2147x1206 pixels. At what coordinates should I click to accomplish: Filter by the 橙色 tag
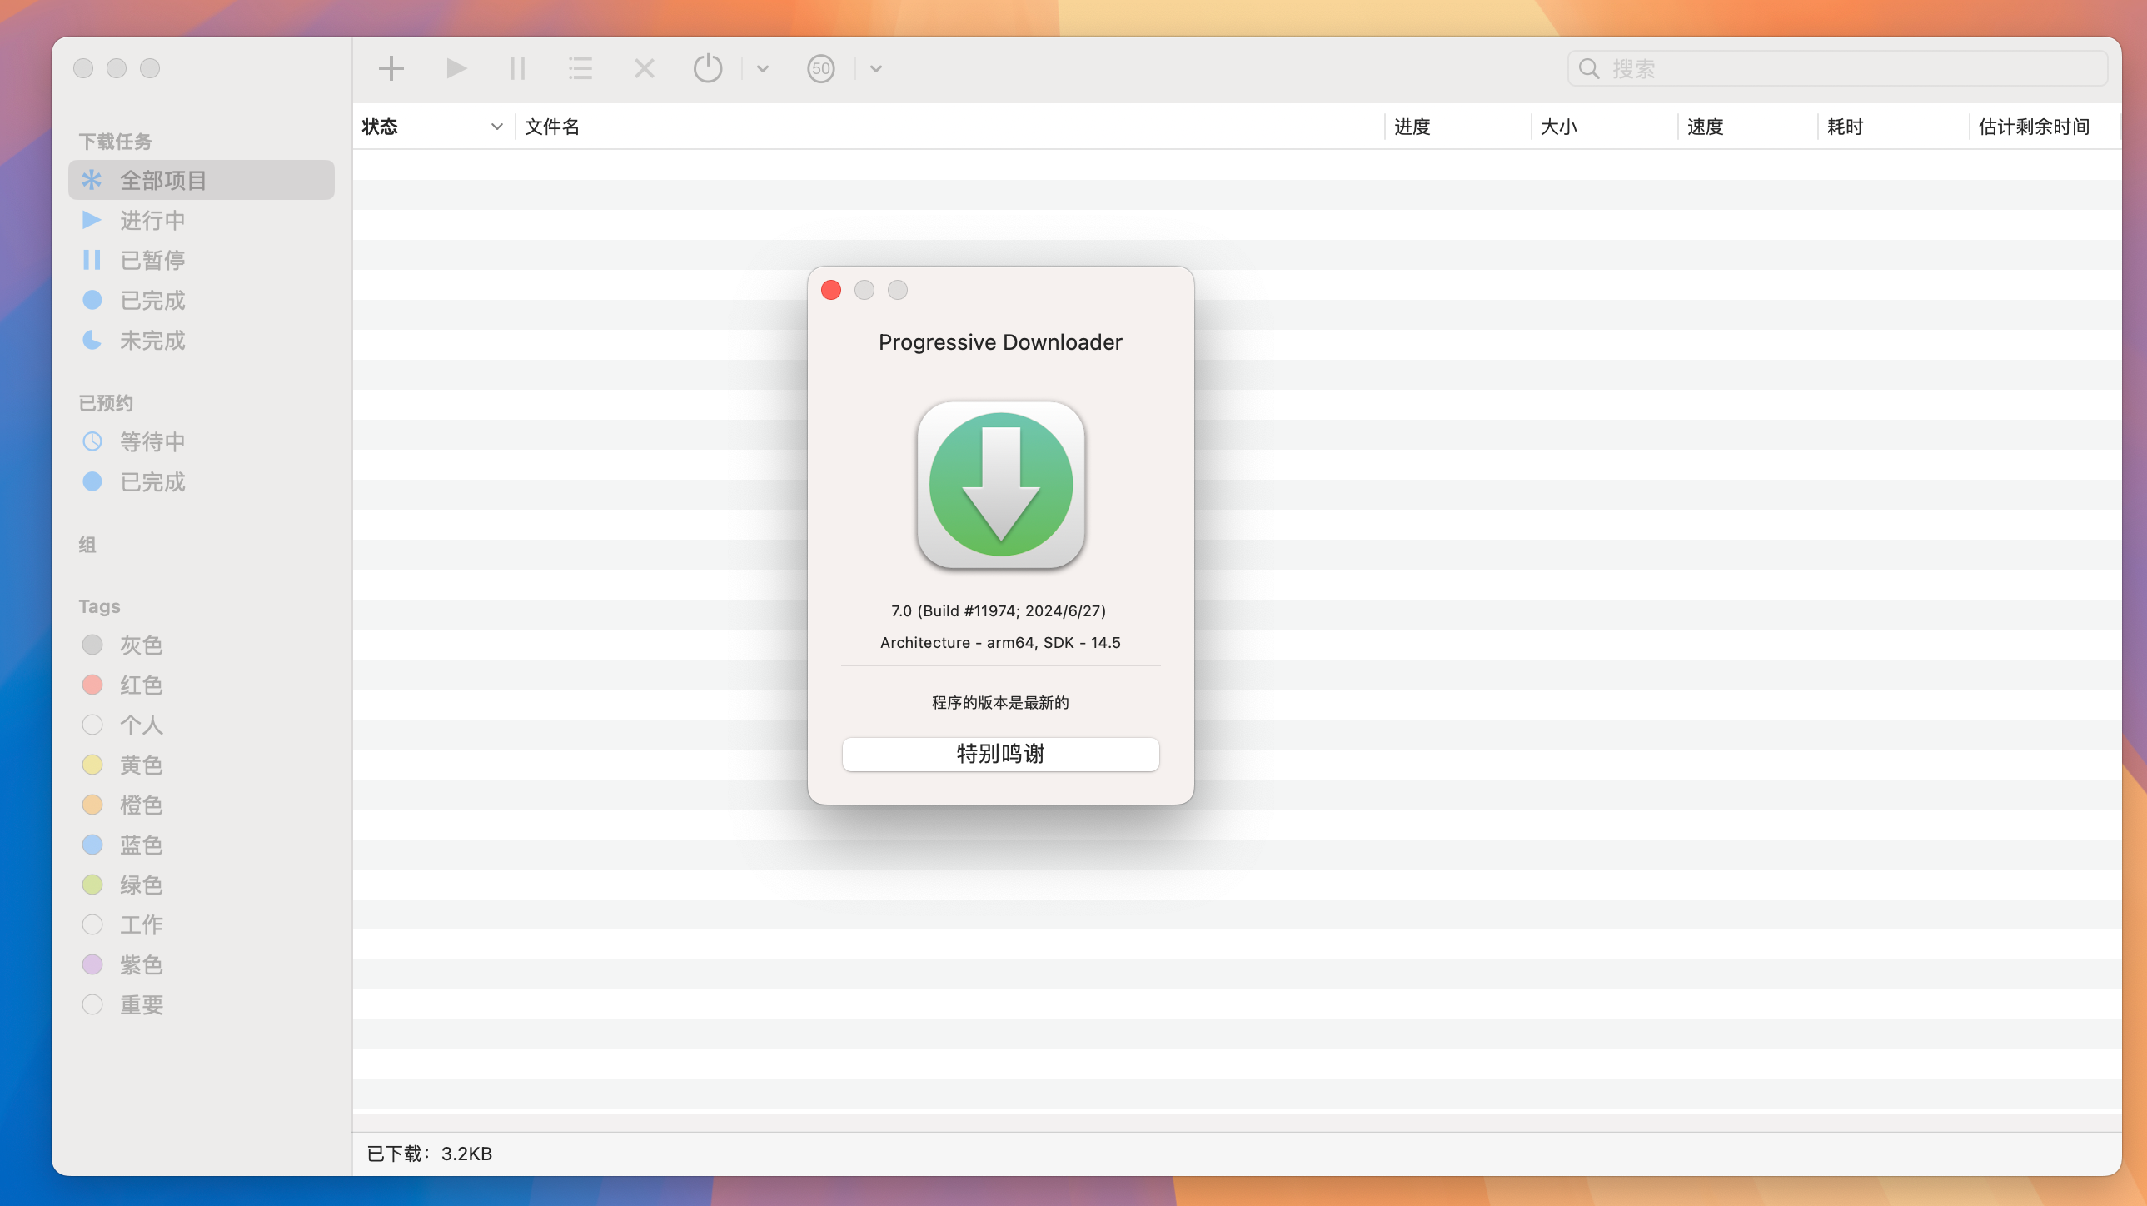click(x=202, y=805)
